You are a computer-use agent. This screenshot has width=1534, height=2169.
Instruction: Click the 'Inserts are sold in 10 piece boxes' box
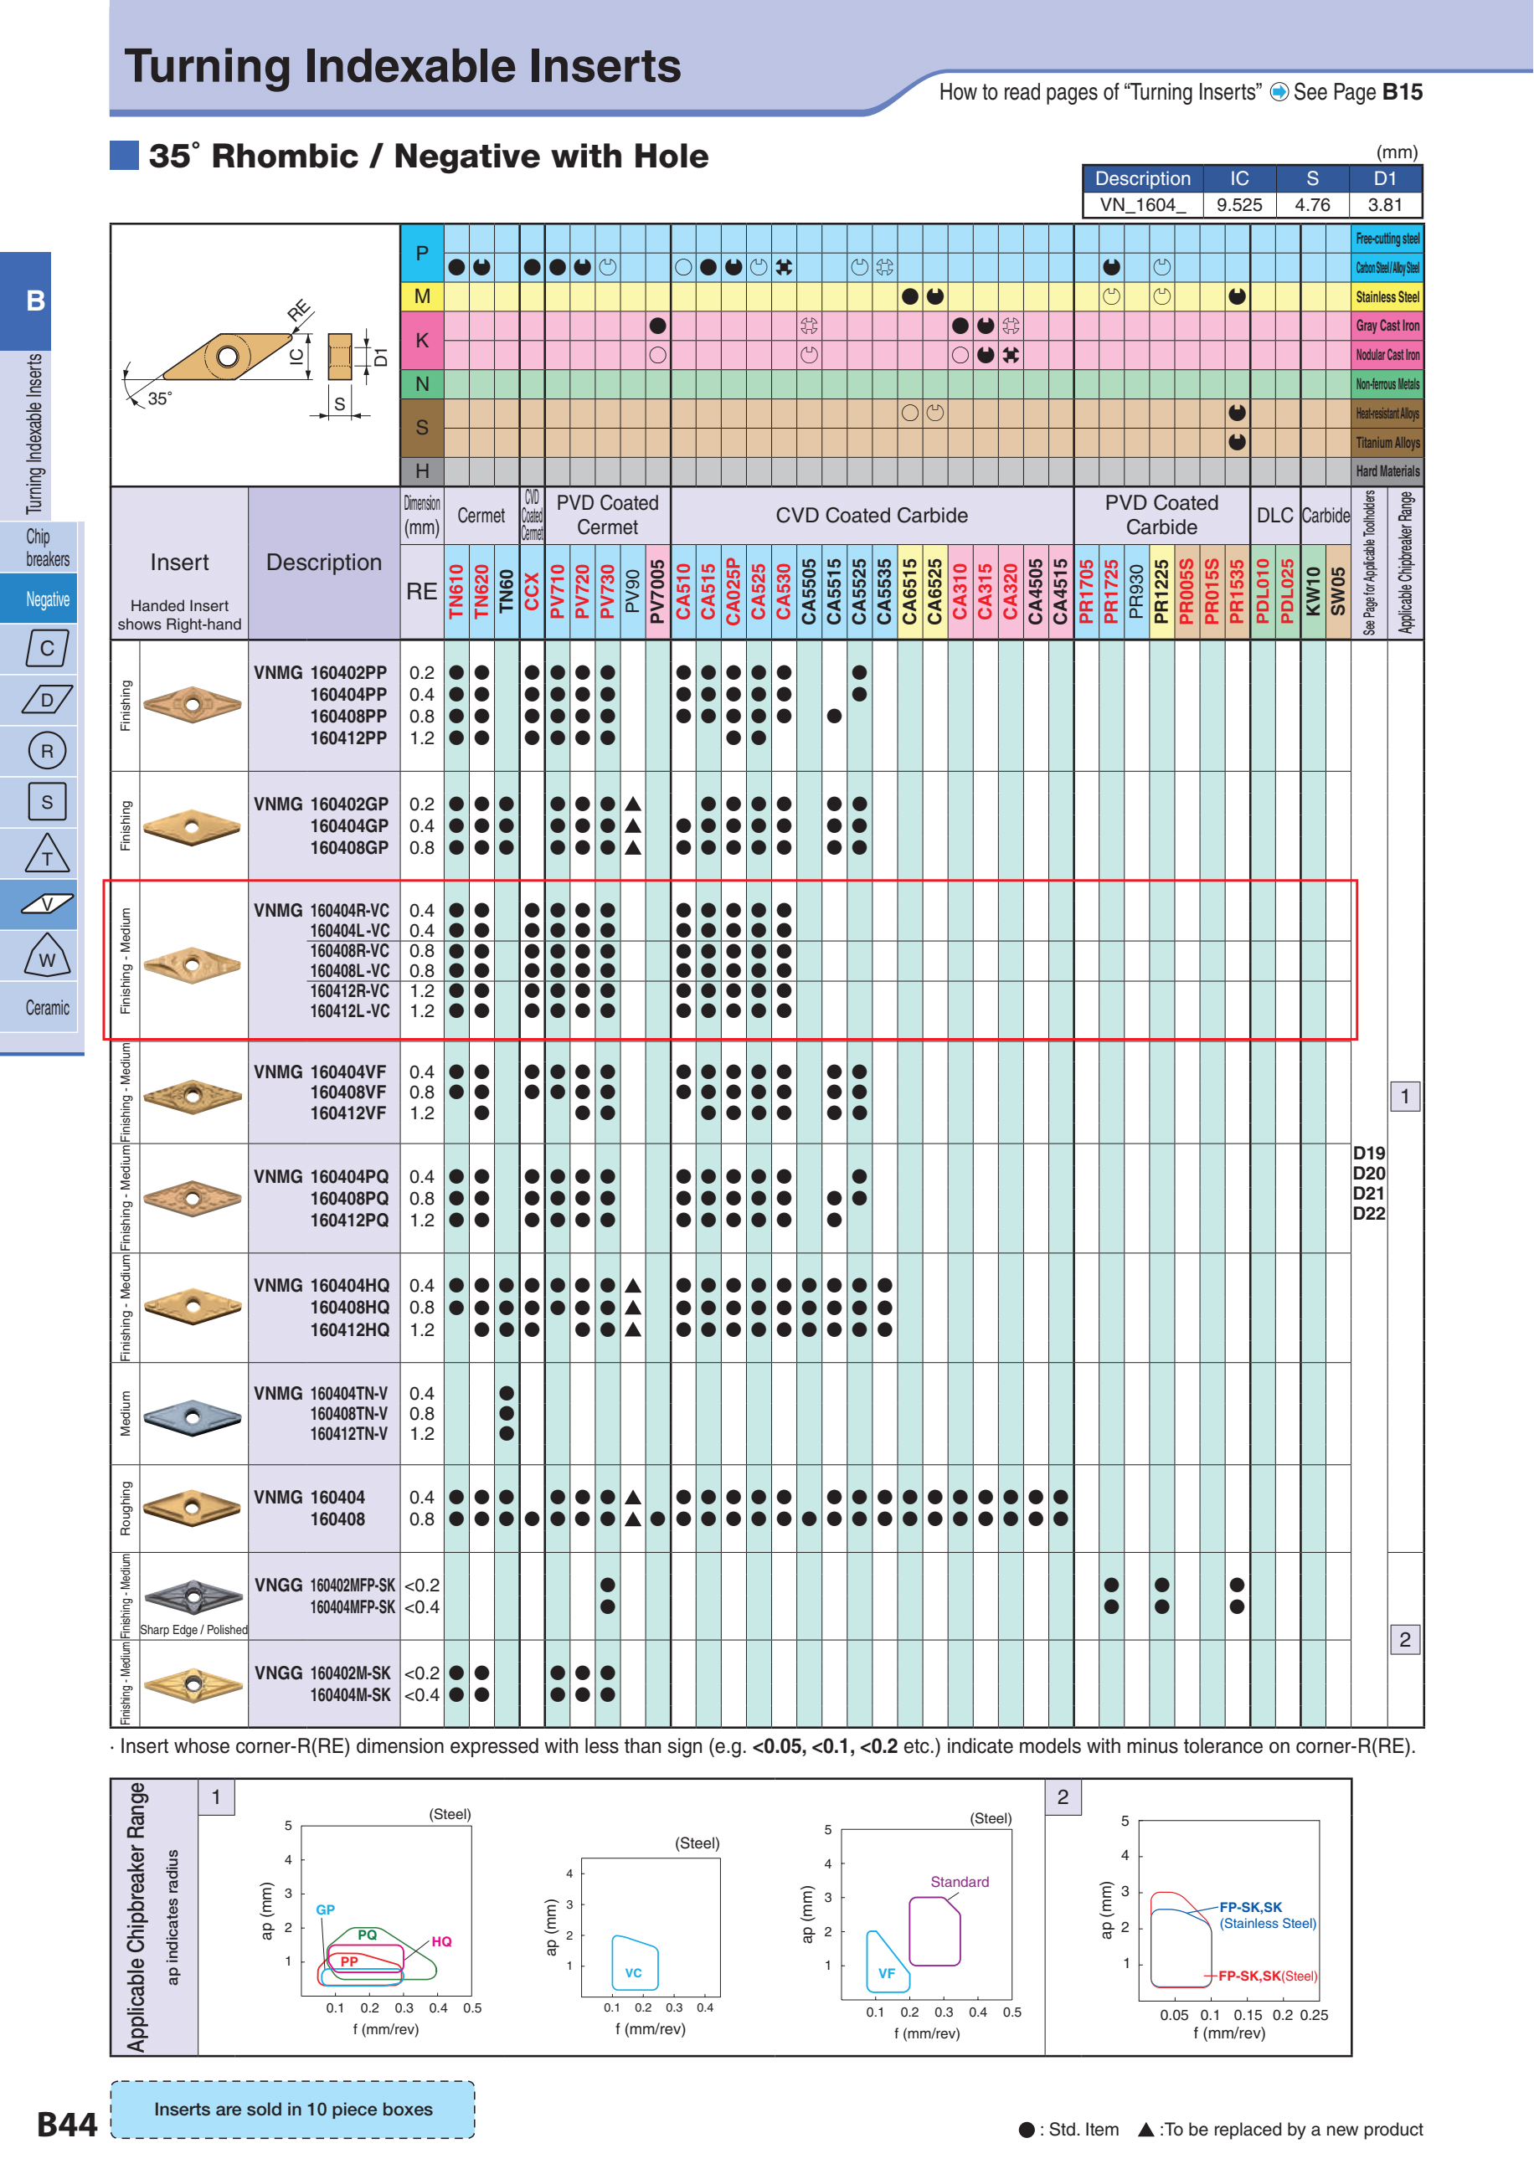(293, 2109)
